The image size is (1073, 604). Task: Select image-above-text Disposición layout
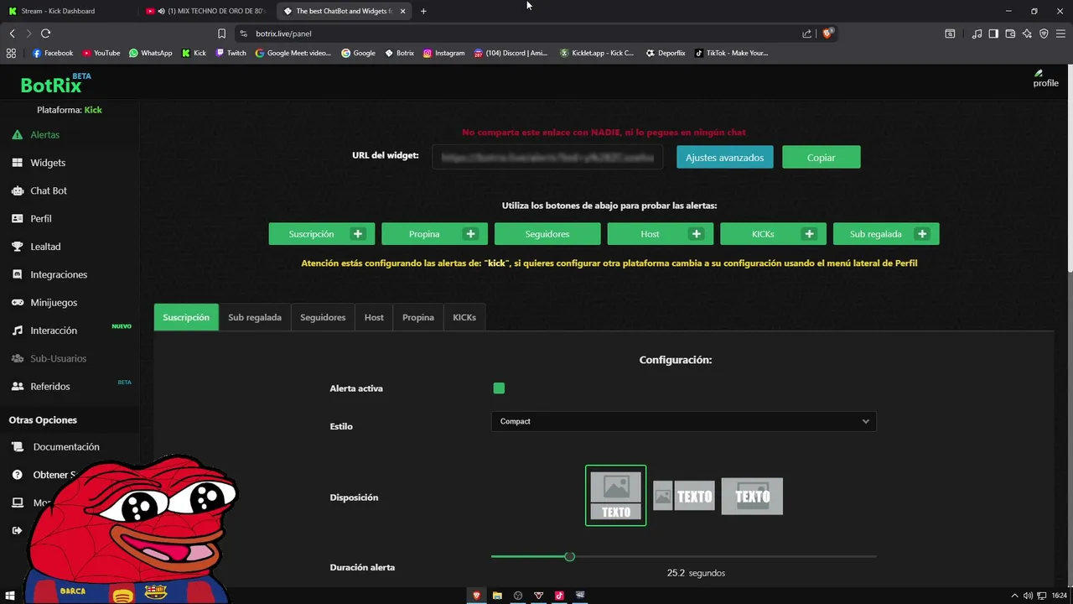pos(615,496)
